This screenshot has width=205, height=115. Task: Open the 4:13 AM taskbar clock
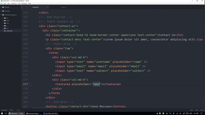tap(196, 113)
